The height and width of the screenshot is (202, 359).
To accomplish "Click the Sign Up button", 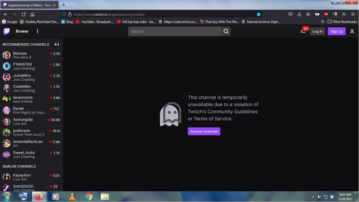I will click(x=336, y=31).
